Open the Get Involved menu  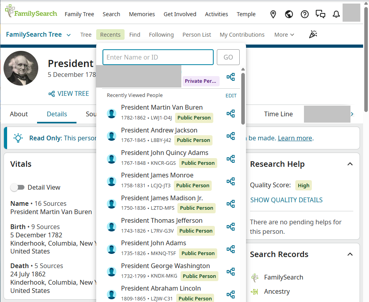pyautogui.click(x=180, y=14)
